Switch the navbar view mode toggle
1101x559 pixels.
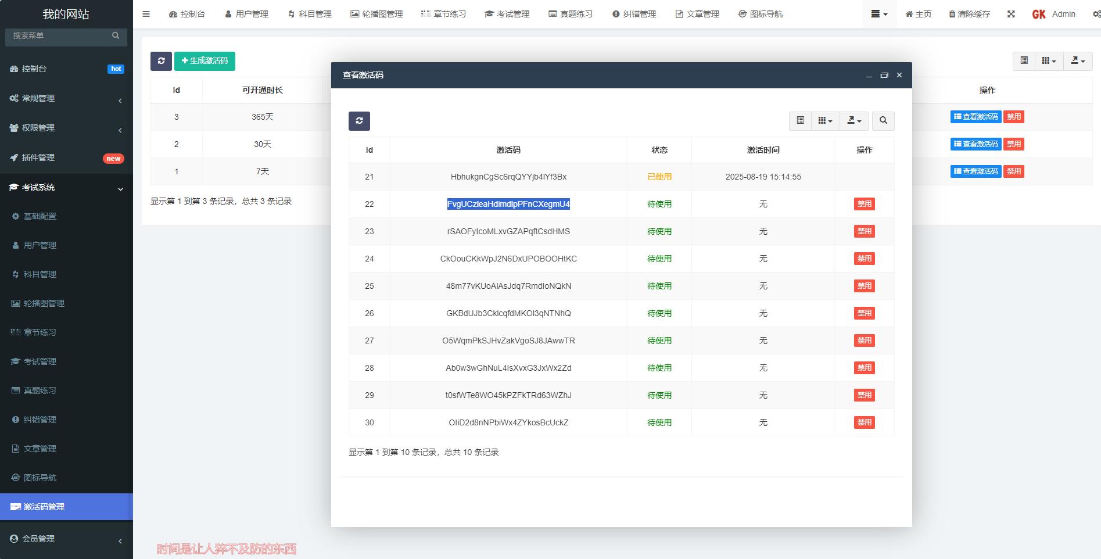878,13
